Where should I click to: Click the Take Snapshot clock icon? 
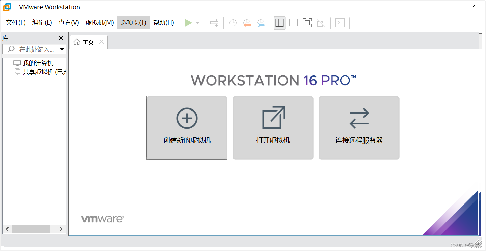tap(233, 23)
